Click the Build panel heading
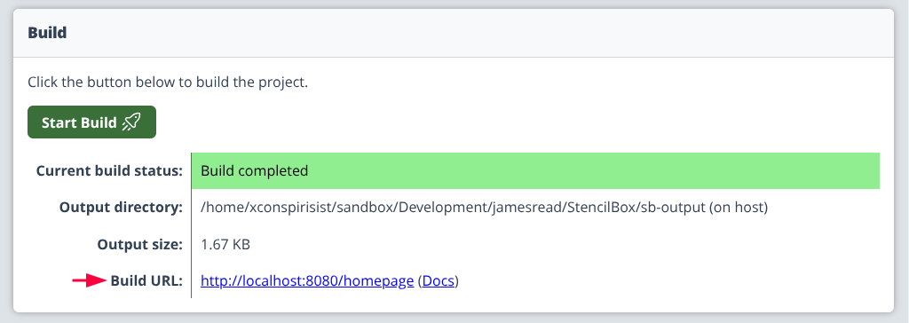Image resolution: width=909 pixels, height=323 pixels. tap(48, 33)
